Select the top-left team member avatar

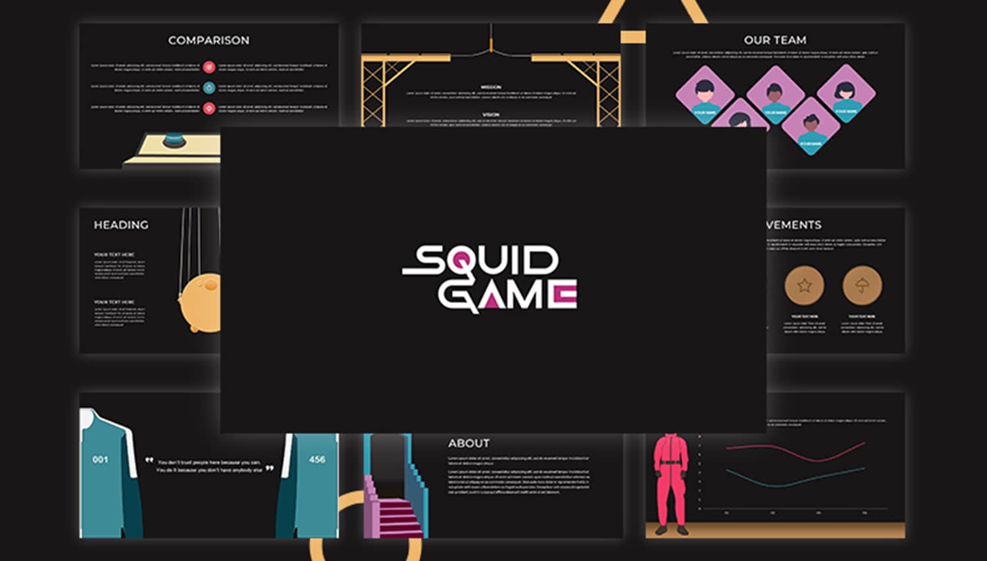pos(705,95)
